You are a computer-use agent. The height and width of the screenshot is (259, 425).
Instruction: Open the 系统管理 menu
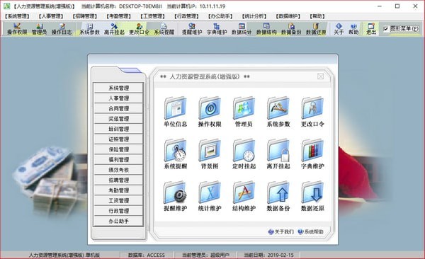pos(17,16)
